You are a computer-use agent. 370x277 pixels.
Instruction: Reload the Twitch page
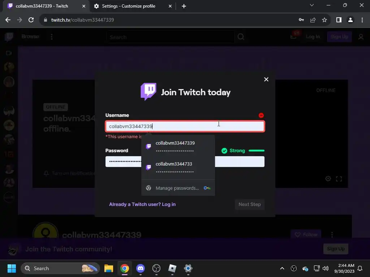[31, 20]
